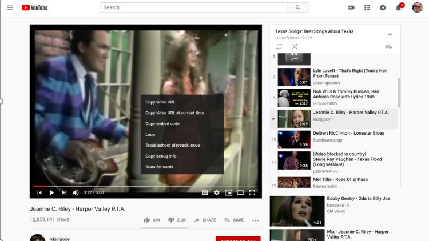
Task: Click the video progress bar
Action: [145, 186]
